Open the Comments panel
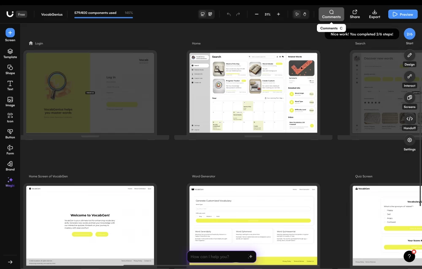Image resolution: width=422 pixels, height=269 pixels. click(331, 14)
